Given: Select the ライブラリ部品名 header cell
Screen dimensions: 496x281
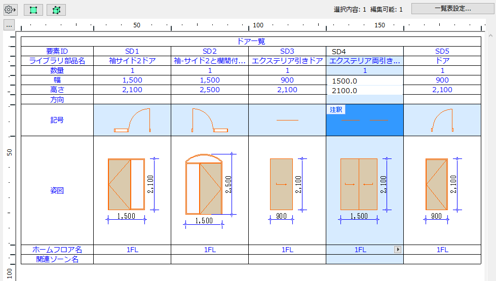Looking at the screenshot, I should pyautogui.click(x=57, y=61).
